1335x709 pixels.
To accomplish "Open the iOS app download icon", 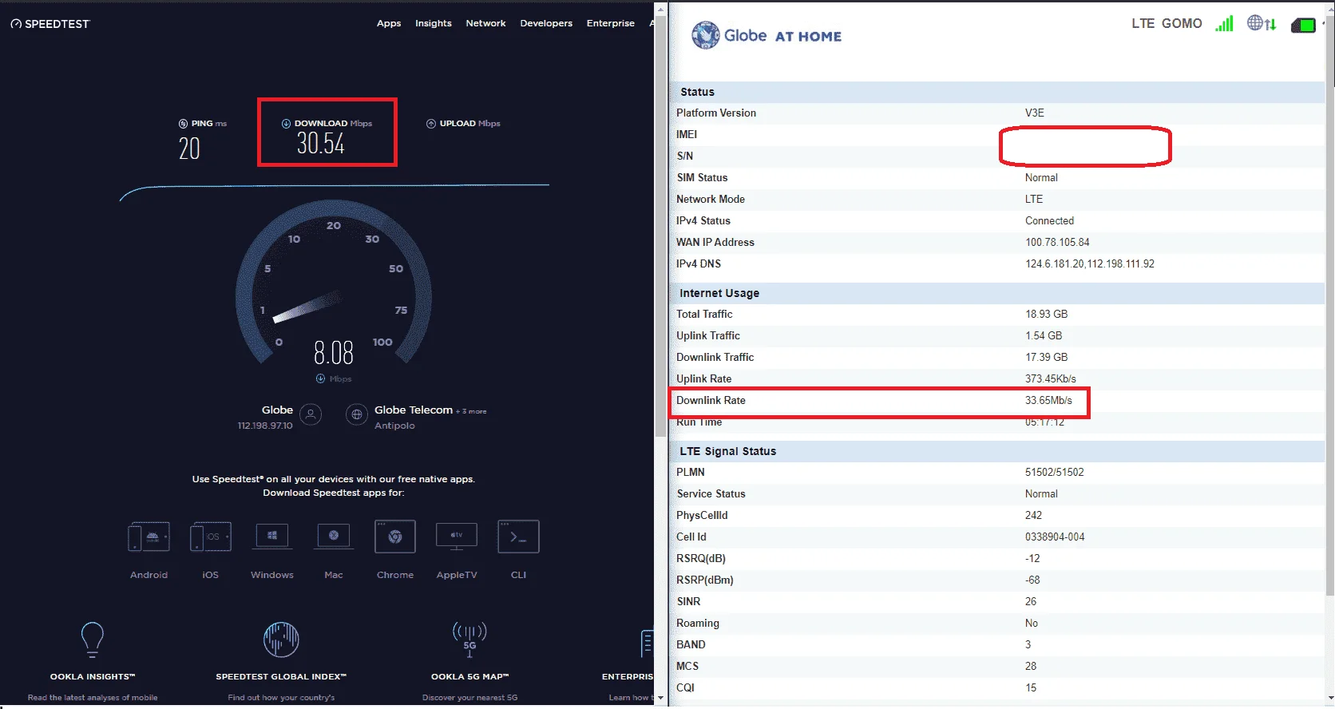I will tap(211, 537).
